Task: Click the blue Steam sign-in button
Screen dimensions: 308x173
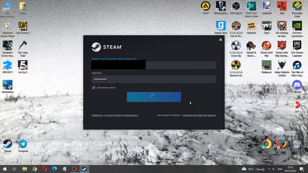Action: pyautogui.click(x=154, y=97)
